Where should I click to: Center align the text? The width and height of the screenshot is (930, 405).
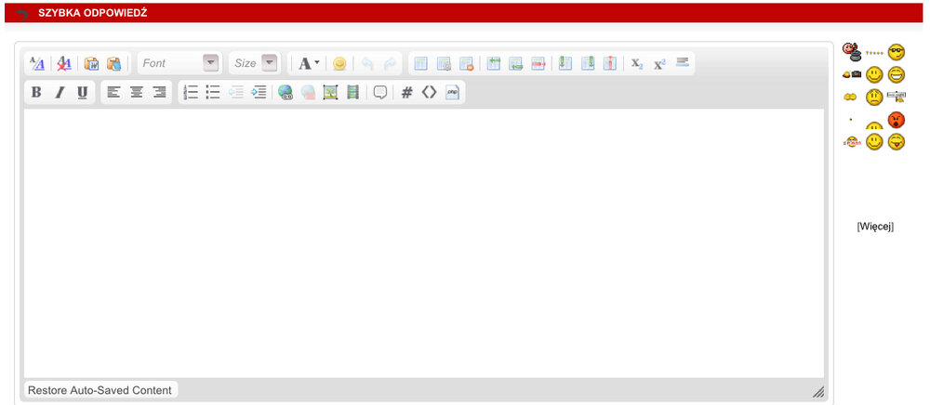[137, 92]
